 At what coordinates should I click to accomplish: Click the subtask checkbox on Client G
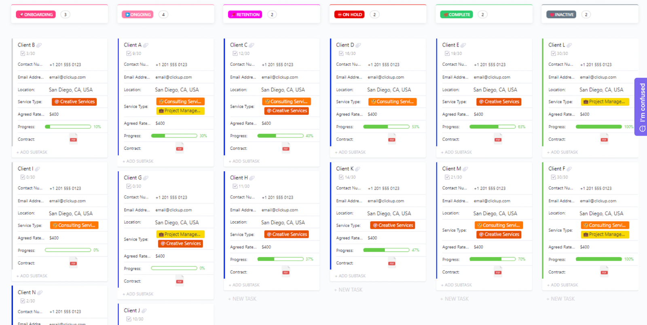[x=129, y=186]
